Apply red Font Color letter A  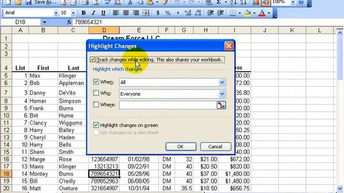click(x=262, y=13)
